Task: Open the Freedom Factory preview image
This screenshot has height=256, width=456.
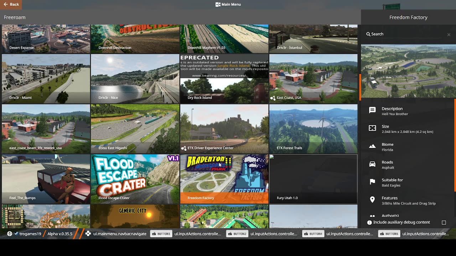Action: pos(408,71)
